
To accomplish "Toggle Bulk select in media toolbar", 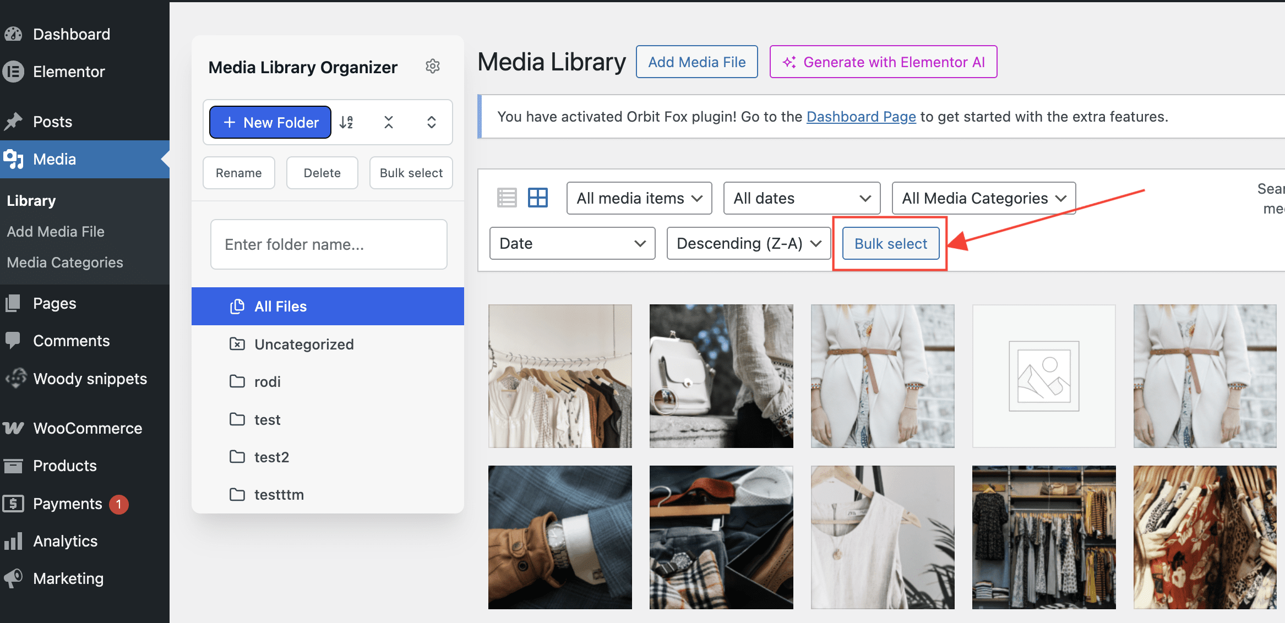I will point(890,244).
